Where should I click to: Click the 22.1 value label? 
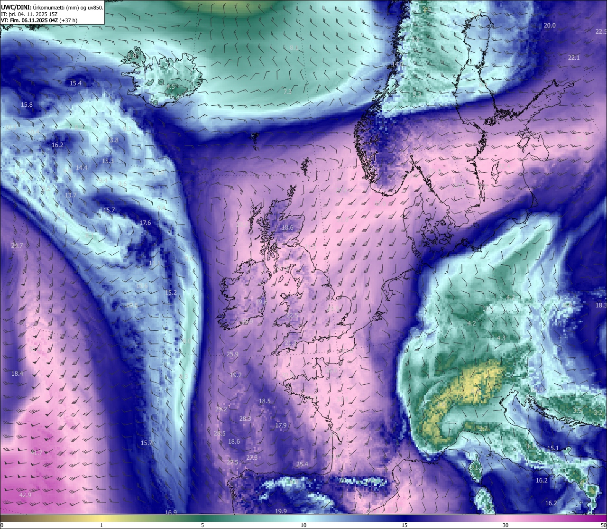574,58
